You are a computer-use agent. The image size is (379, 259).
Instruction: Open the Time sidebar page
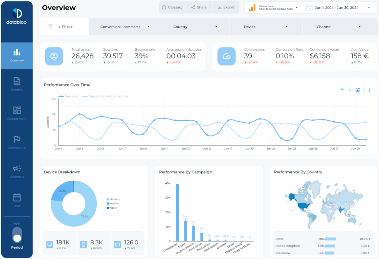[x=17, y=200]
